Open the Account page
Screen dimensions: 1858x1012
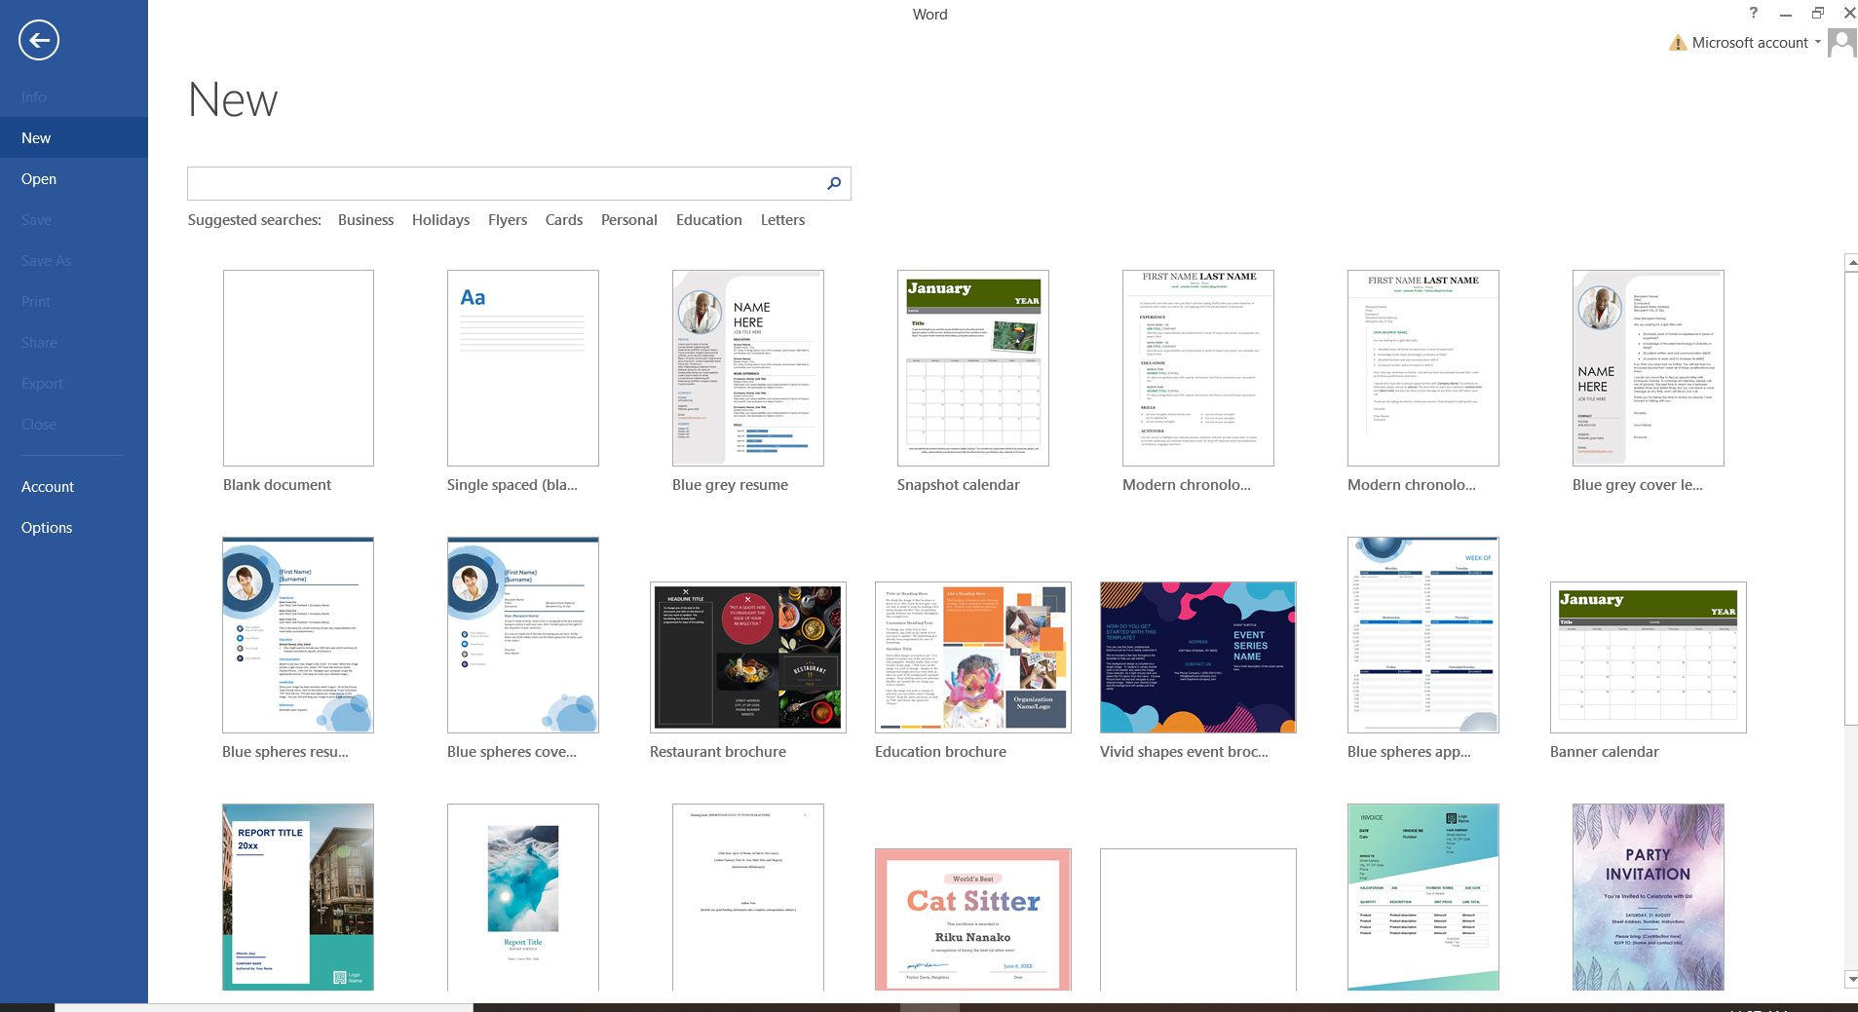(x=74, y=486)
